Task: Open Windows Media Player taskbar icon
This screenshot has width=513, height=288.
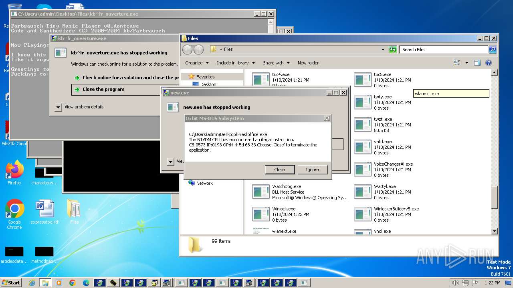Action: coord(59,282)
